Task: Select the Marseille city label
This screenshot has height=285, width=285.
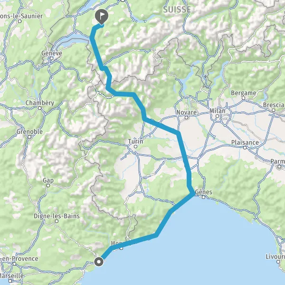Action: pos(11,275)
